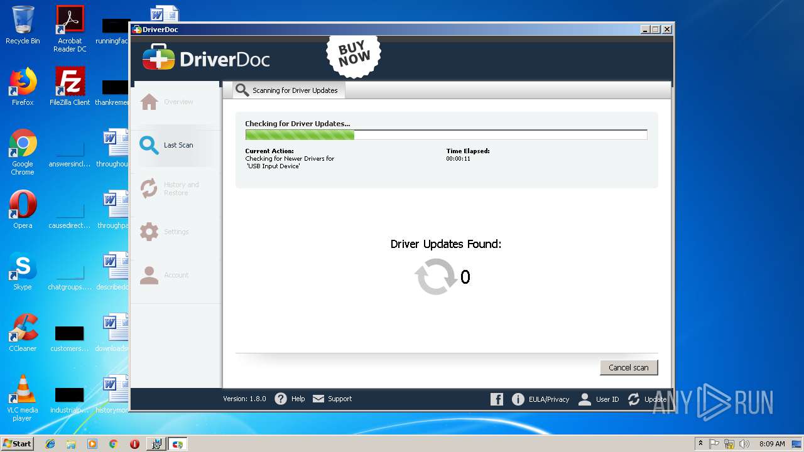Open the Opera desktop shortcut
This screenshot has width=804, height=452.
[x=23, y=209]
